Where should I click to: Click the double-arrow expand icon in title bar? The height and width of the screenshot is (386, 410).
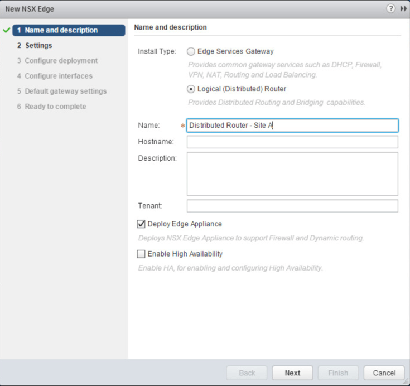click(x=402, y=9)
